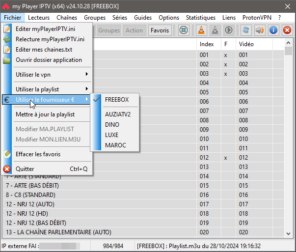This screenshot has height=252, width=296.
Task: Click the orange VLC cone icon
Action: [x=201, y=30]
